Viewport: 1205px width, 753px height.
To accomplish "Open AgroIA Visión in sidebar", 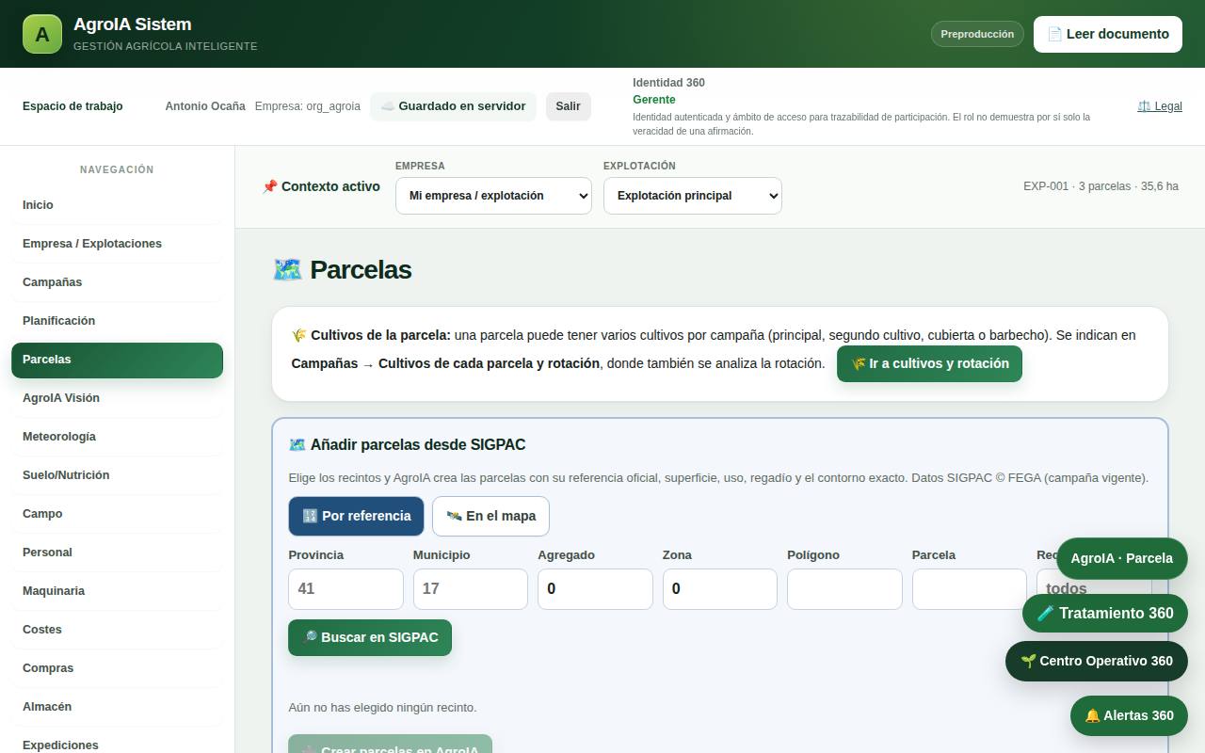I will (117, 398).
